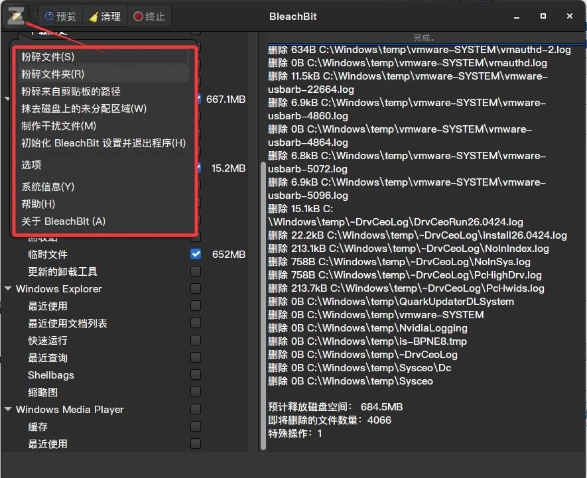Click the 667.1MB size value
This screenshot has height=478, width=587.
pyautogui.click(x=226, y=99)
